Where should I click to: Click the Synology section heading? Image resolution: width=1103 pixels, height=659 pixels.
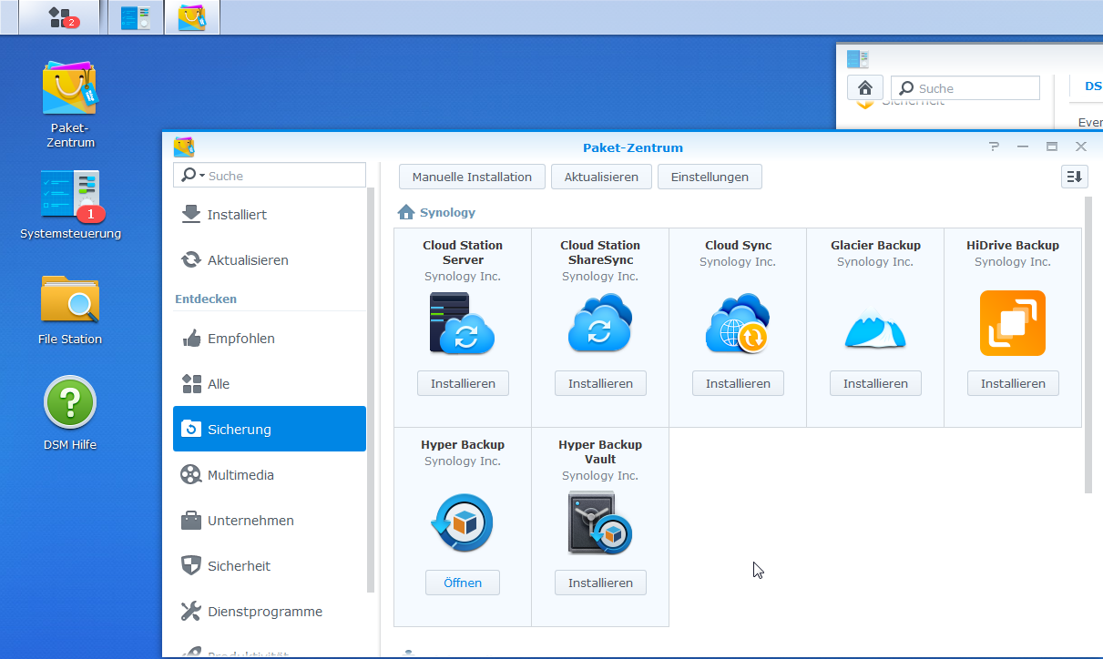[447, 213]
